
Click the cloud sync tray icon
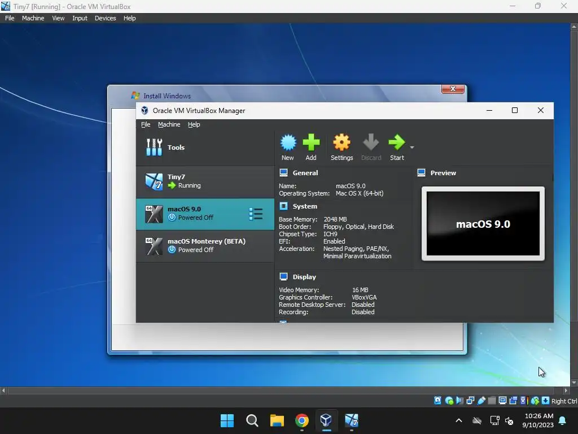tap(477, 420)
